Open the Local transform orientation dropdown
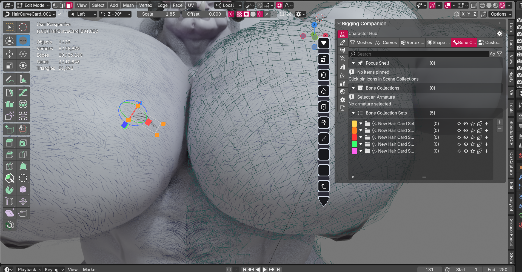Image resolution: width=522 pixels, height=272 pixels. click(228, 5)
